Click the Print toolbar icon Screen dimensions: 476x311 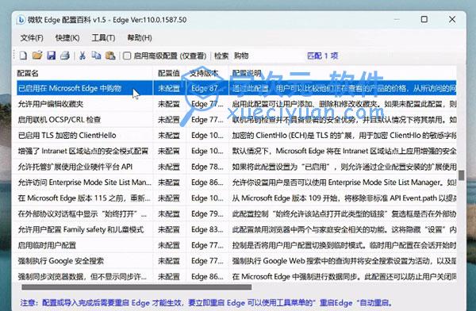(65, 56)
